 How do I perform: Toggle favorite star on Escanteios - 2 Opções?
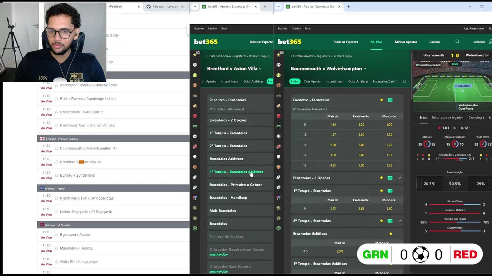[x=381, y=178]
